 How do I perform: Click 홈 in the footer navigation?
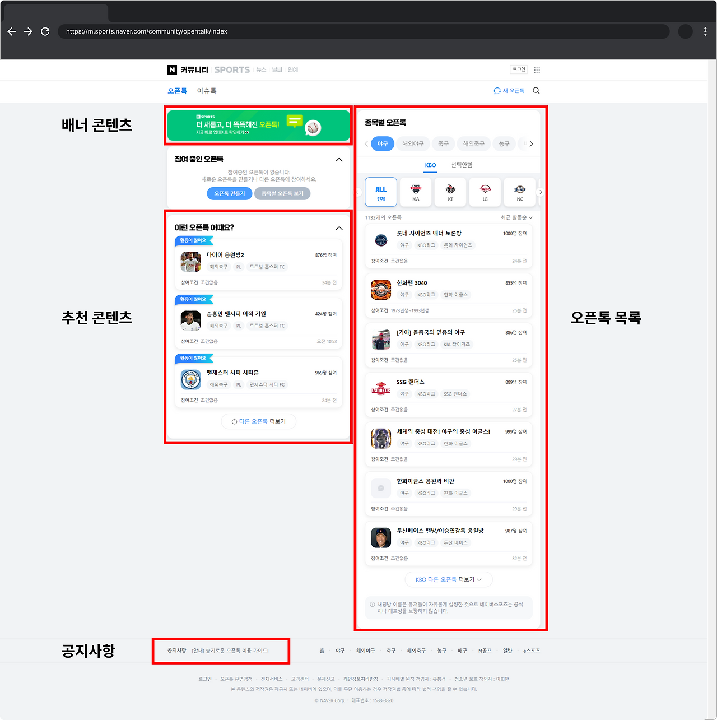tap(322, 651)
